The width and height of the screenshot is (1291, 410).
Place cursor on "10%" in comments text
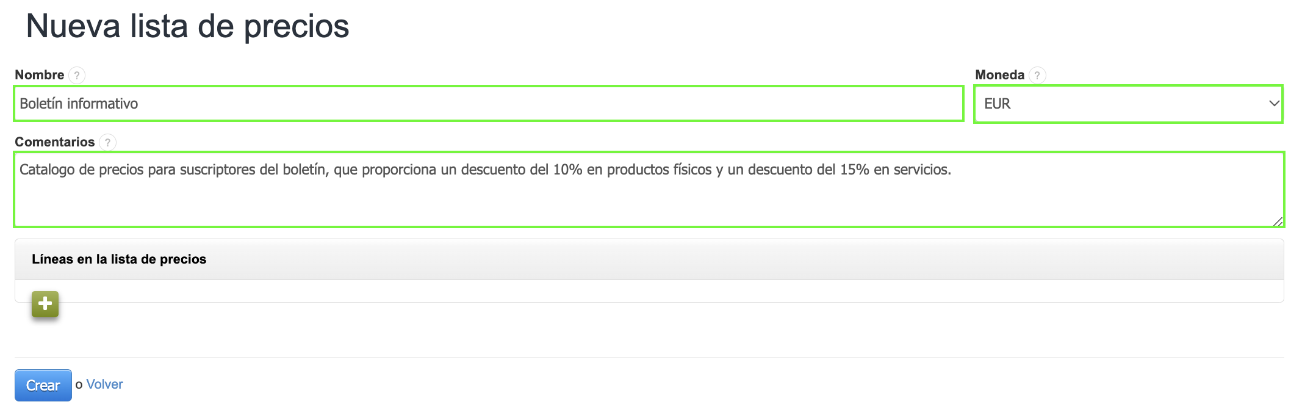point(567,170)
